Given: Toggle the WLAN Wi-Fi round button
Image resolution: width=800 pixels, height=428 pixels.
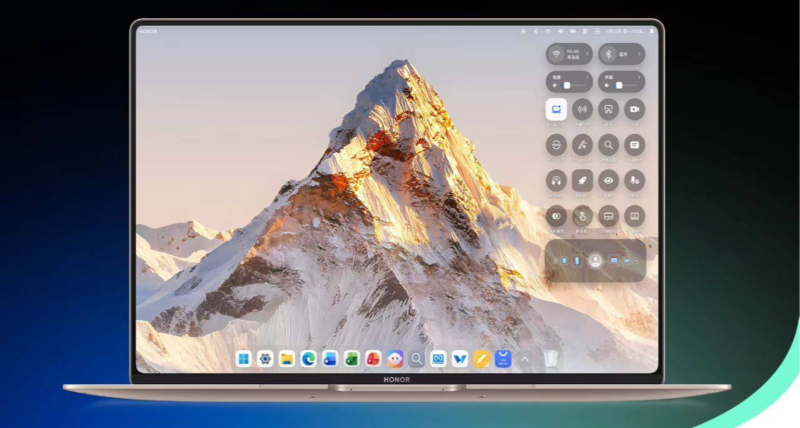Looking at the screenshot, I should [x=556, y=54].
